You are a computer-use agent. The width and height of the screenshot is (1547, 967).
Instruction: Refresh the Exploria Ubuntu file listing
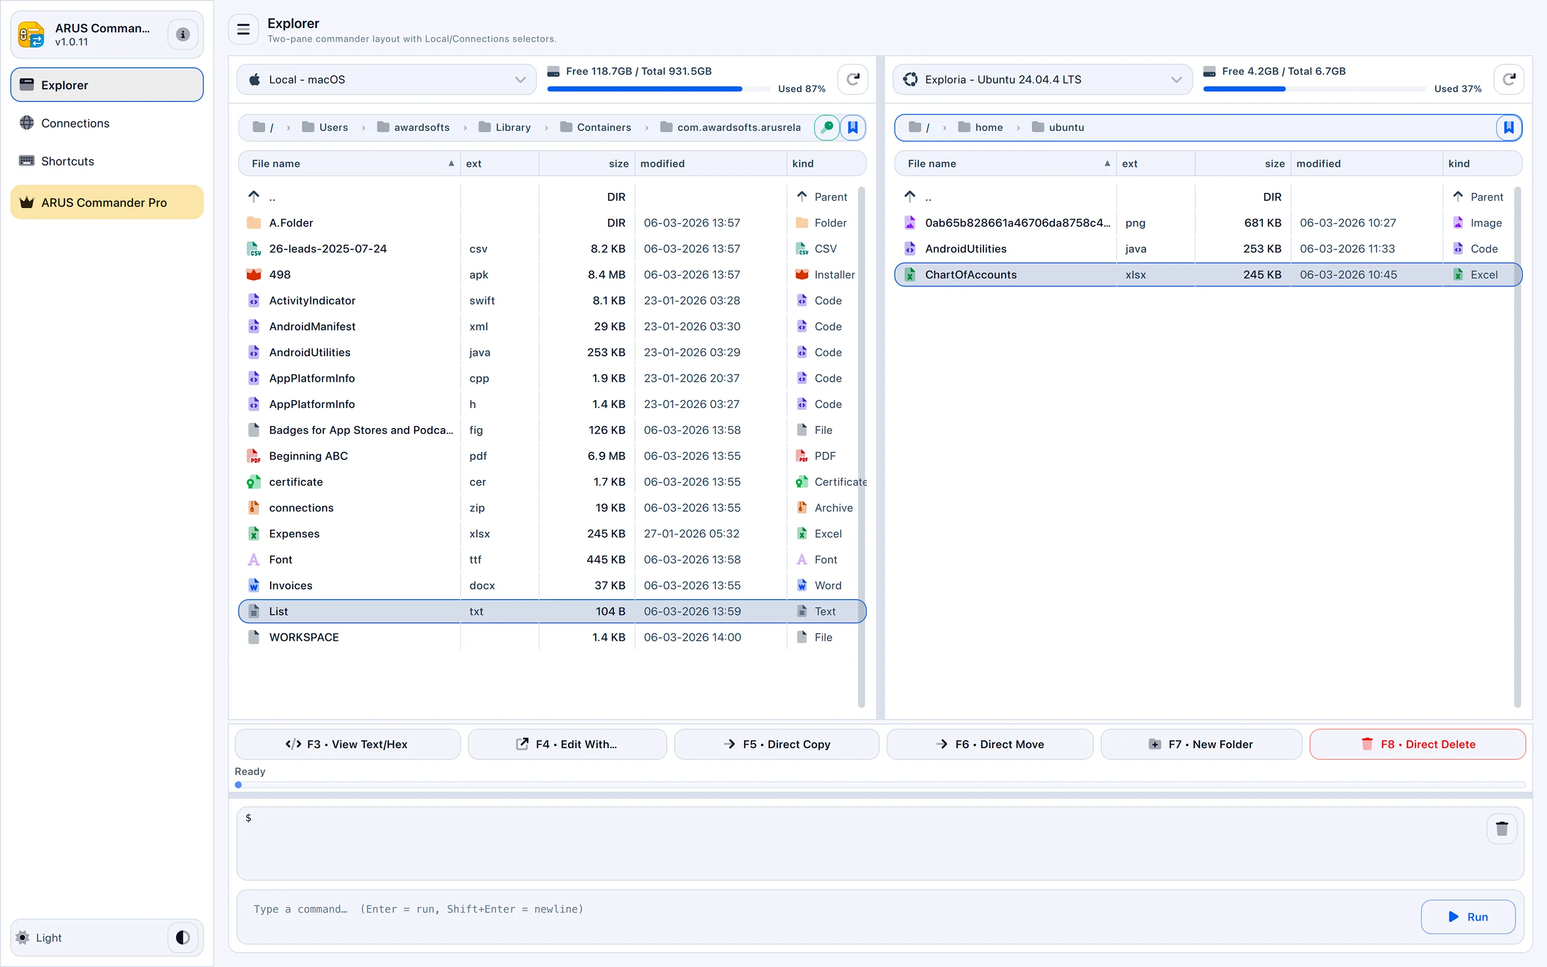pyautogui.click(x=1509, y=78)
